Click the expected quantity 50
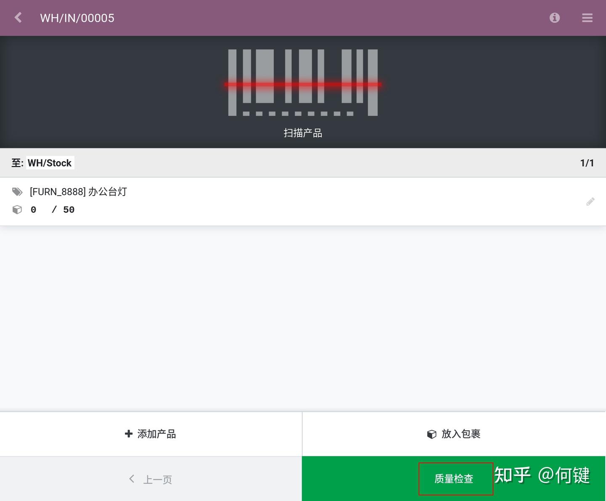The height and width of the screenshot is (501, 606). point(69,209)
